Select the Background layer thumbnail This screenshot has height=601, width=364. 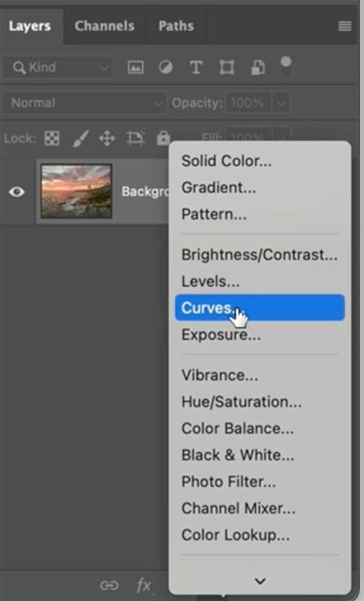(x=76, y=192)
